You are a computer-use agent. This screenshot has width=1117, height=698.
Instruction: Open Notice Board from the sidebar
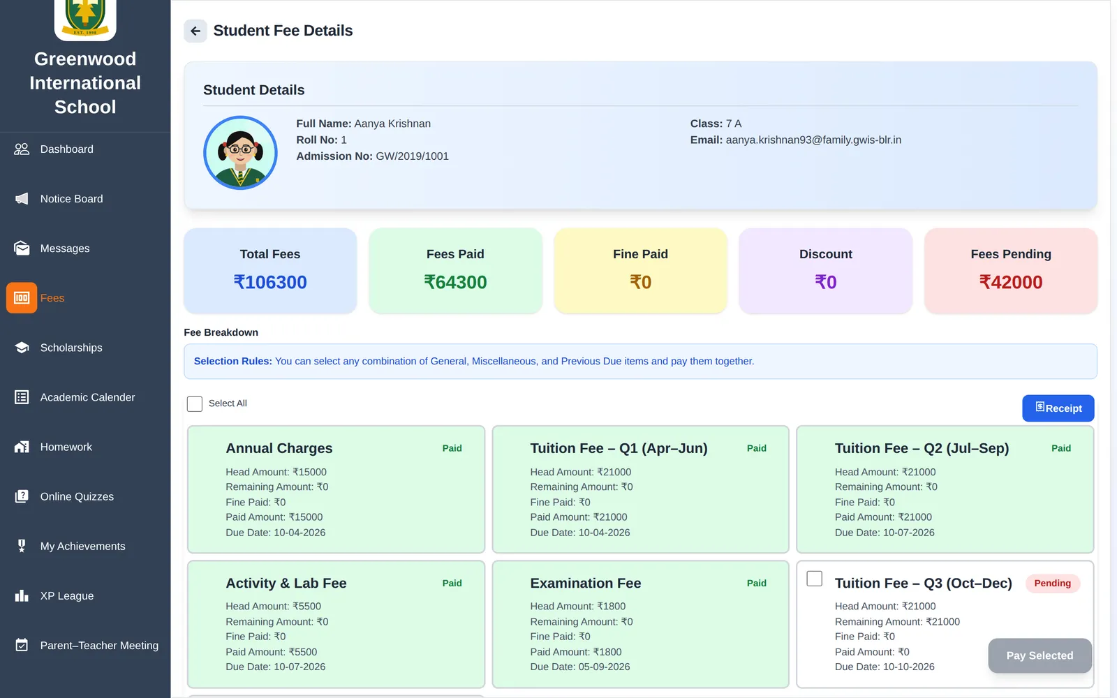(71, 199)
